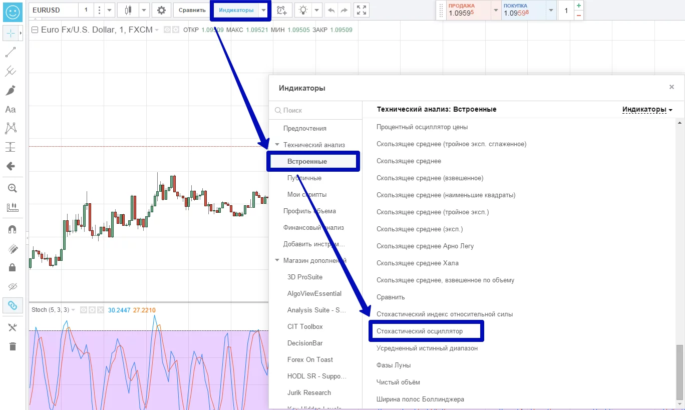This screenshot has height=410, width=685.
Task: Open dropdown arrow next to Индикаторы
Action: pos(264,10)
